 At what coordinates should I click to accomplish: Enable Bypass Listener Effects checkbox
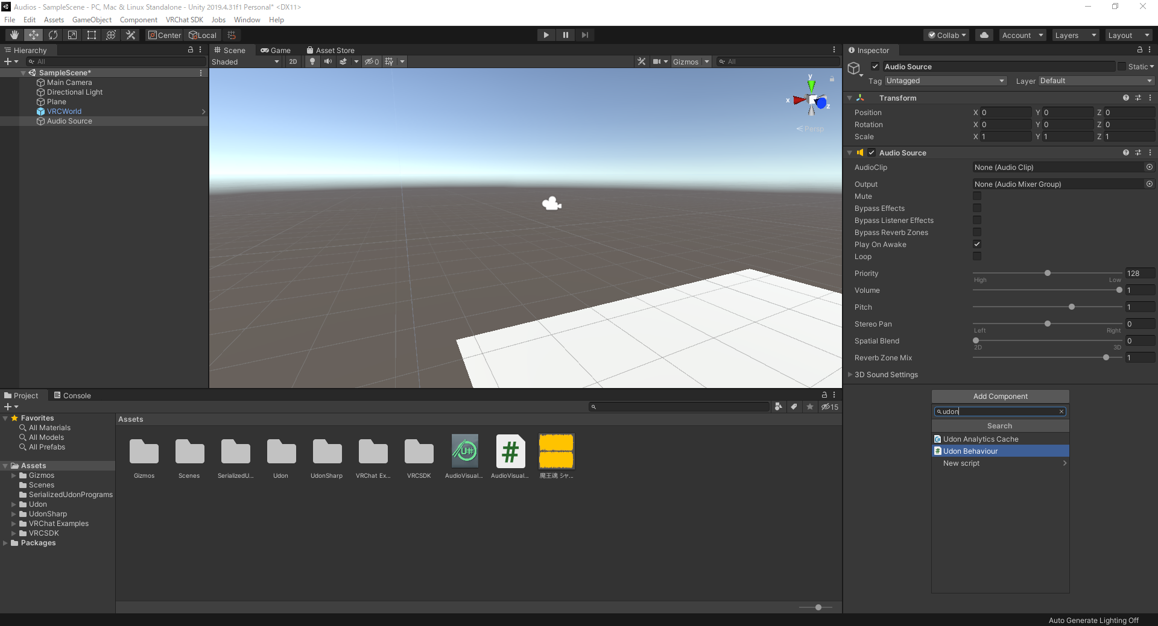pos(977,221)
